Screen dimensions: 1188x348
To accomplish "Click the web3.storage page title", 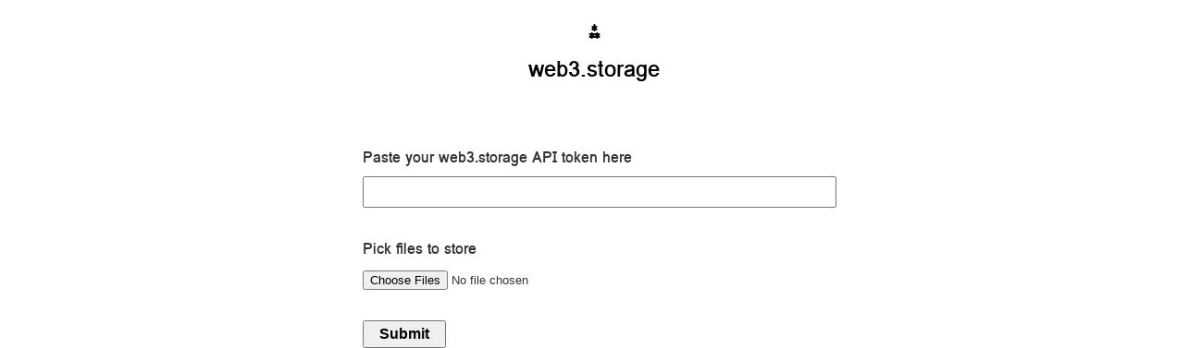I will pos(594,69).
